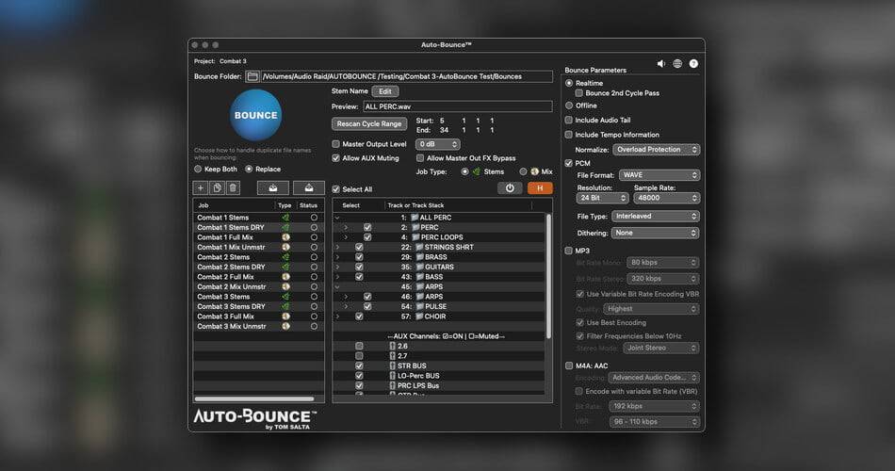
Task: Click the stems type icon for Combat 2 Stems DRY
Action: [x=285, y=267]
